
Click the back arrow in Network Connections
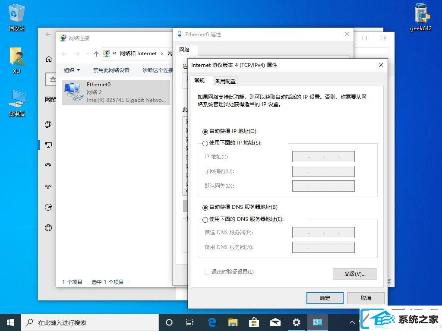coord(64,54)
